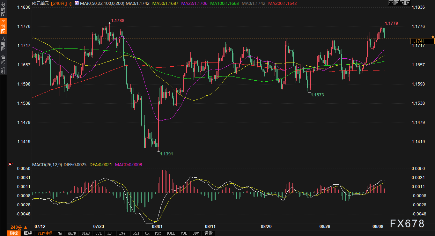Select the K线图 side tab
Viewport: 435px width, 236px height.
3,27
